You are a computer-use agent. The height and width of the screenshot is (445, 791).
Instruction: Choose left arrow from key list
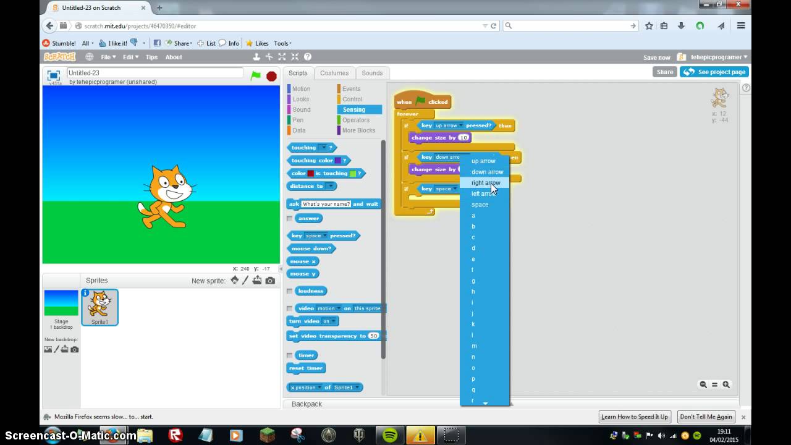[x=485, y=194]
